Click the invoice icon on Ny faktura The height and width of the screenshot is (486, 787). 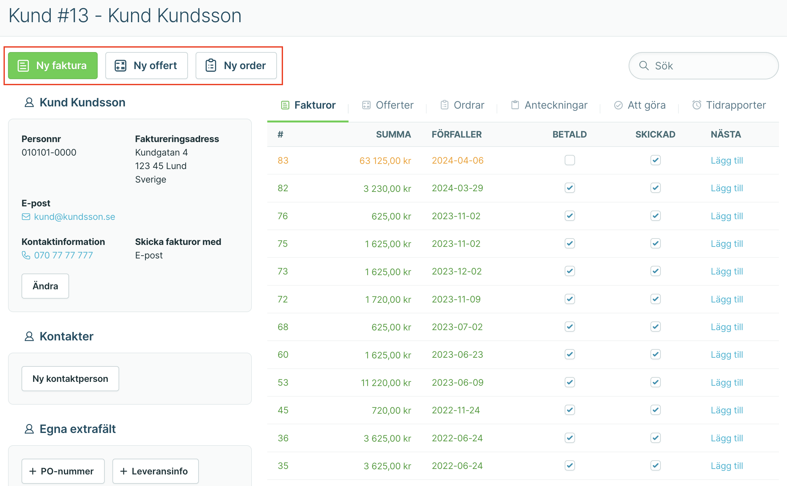(x=23, y=66)
